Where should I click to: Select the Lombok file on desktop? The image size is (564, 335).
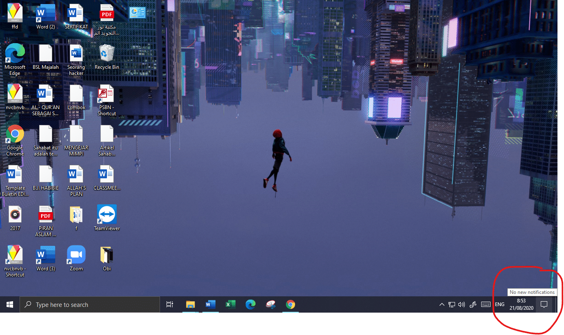[x=76, y=97]
